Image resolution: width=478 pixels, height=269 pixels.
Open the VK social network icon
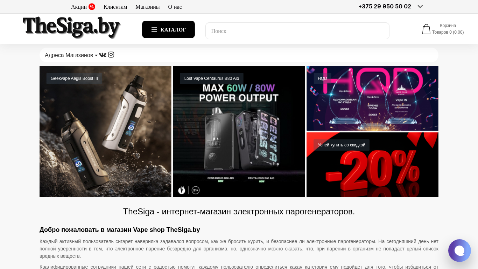click(103, 55)
